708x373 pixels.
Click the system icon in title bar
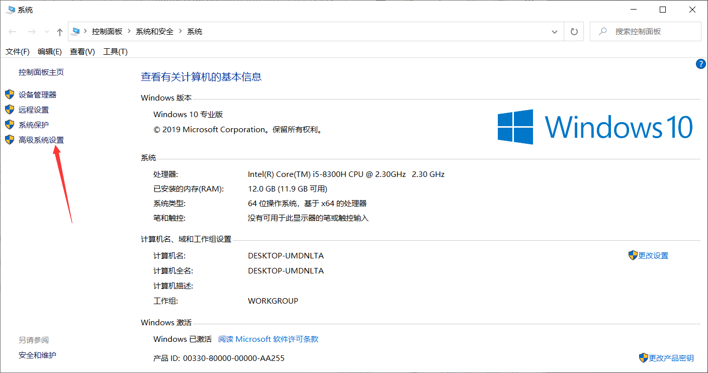point(10,10)
